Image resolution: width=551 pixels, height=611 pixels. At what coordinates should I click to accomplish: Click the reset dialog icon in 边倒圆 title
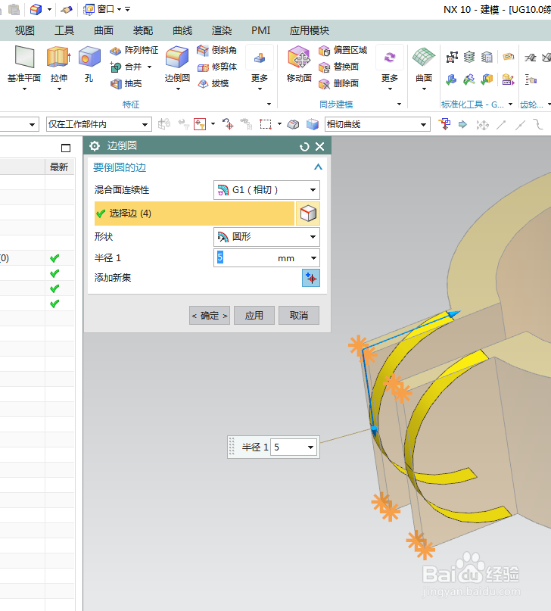click(304, 147)
